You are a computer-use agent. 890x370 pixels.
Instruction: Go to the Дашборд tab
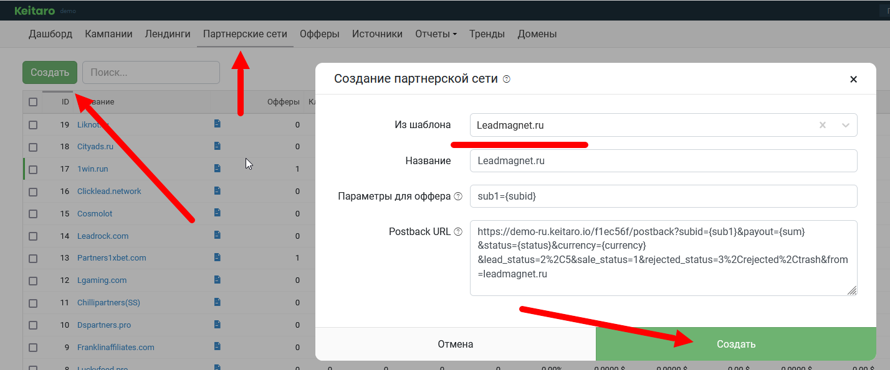click(x=50, y=34)
